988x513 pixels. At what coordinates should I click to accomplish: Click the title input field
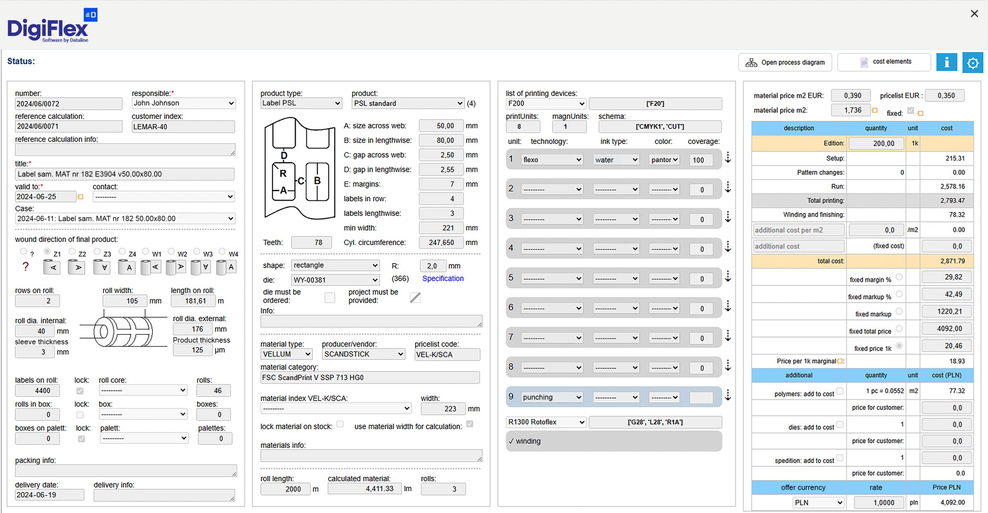125,174
